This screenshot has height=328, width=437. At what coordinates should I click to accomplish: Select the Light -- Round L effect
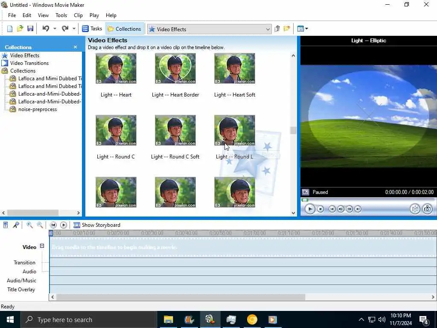(235, 130)
